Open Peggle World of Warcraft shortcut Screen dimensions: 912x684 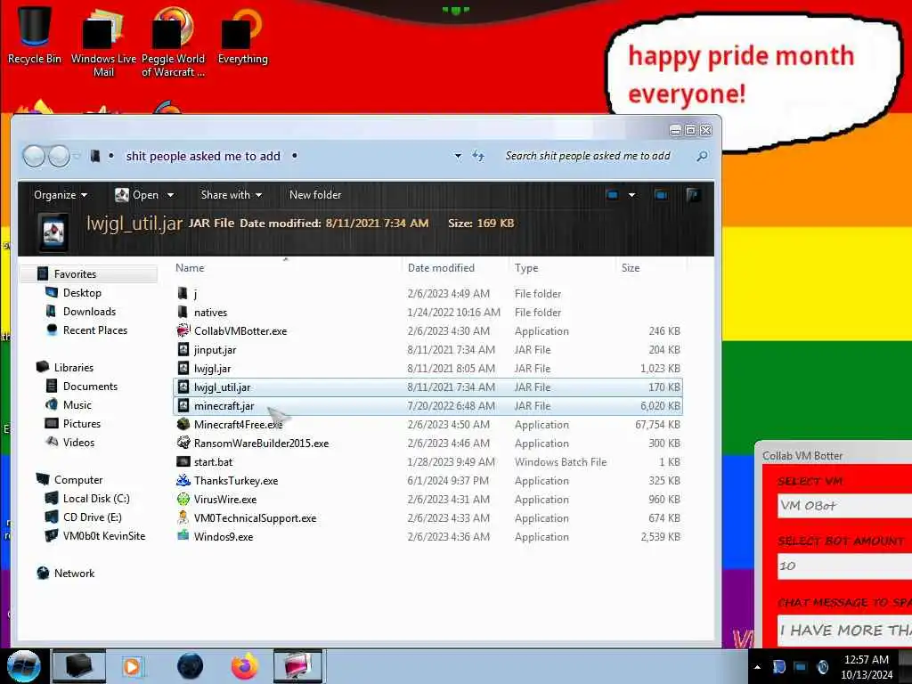[173, 41]
